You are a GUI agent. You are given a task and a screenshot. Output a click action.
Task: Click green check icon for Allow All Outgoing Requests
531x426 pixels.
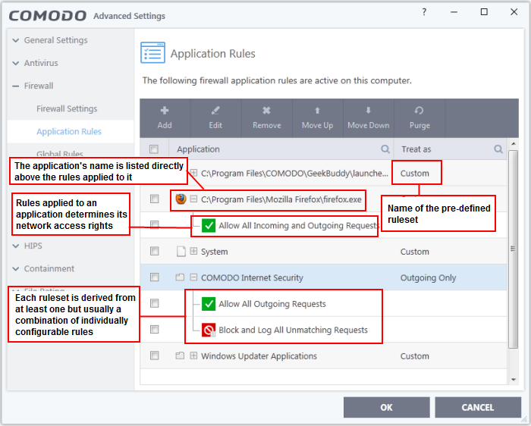point(209,303)
